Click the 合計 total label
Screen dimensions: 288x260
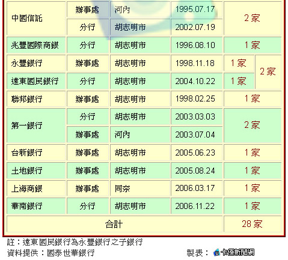point(114,224)
